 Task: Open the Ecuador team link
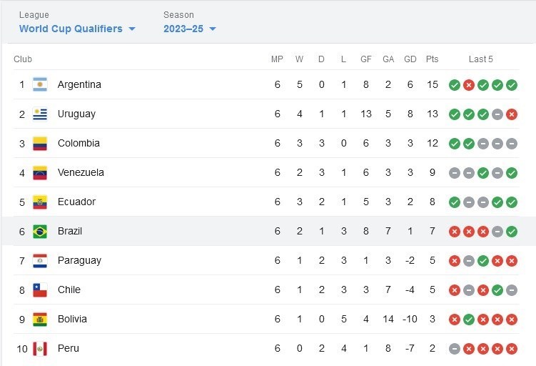coord(76,202)
